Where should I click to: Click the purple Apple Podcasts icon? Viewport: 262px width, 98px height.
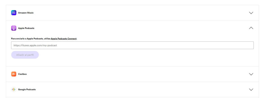pyautogui.click(x=14, y=28)
